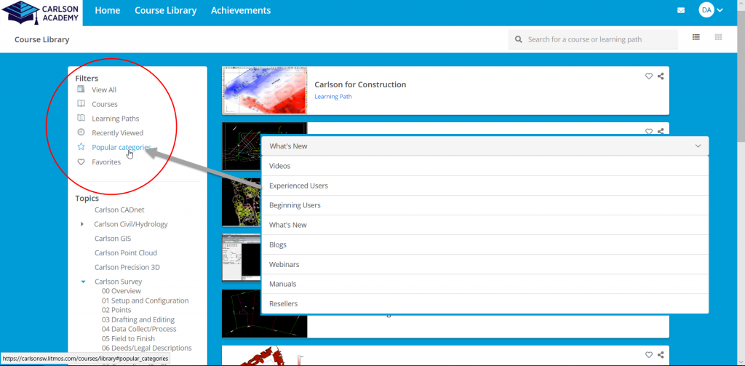Viewport: 745px width, 366px height.
Task: Choose Webinars from category list
Action: tap(485, 264)
